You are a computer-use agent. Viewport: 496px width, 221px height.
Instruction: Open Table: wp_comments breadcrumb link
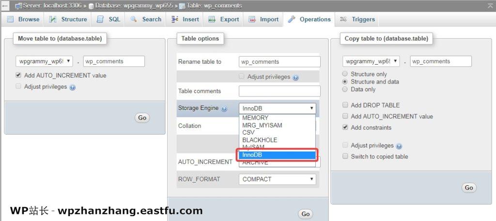[x=214, y=6]
